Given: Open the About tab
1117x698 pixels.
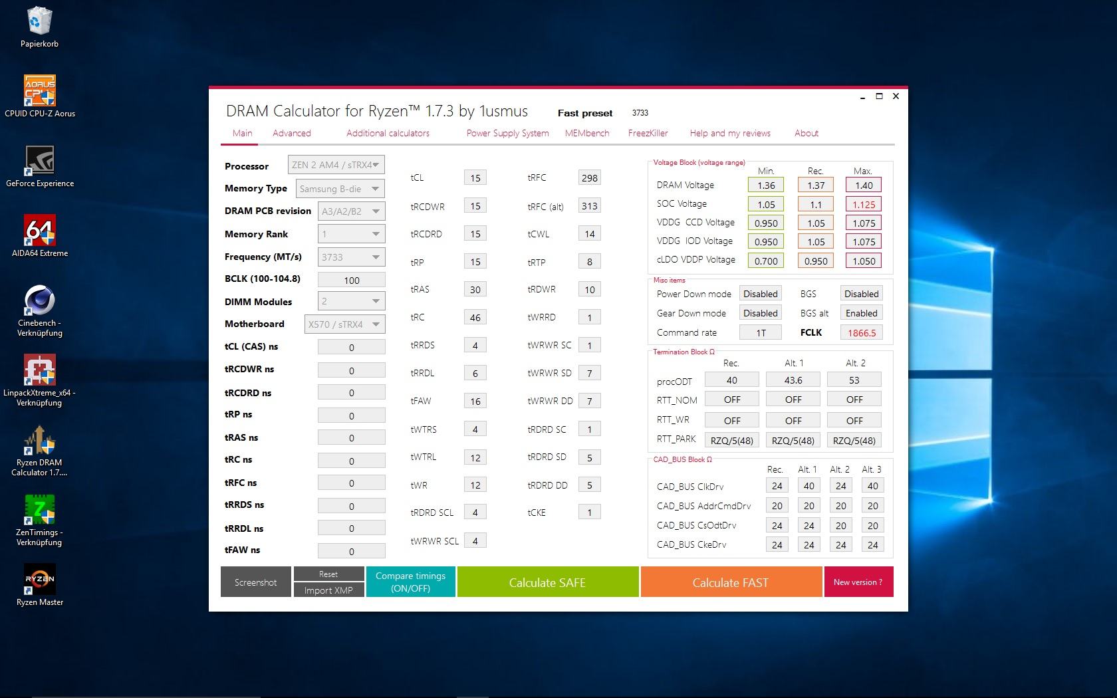Looking at the screenshot, I should tap(807, 133).
